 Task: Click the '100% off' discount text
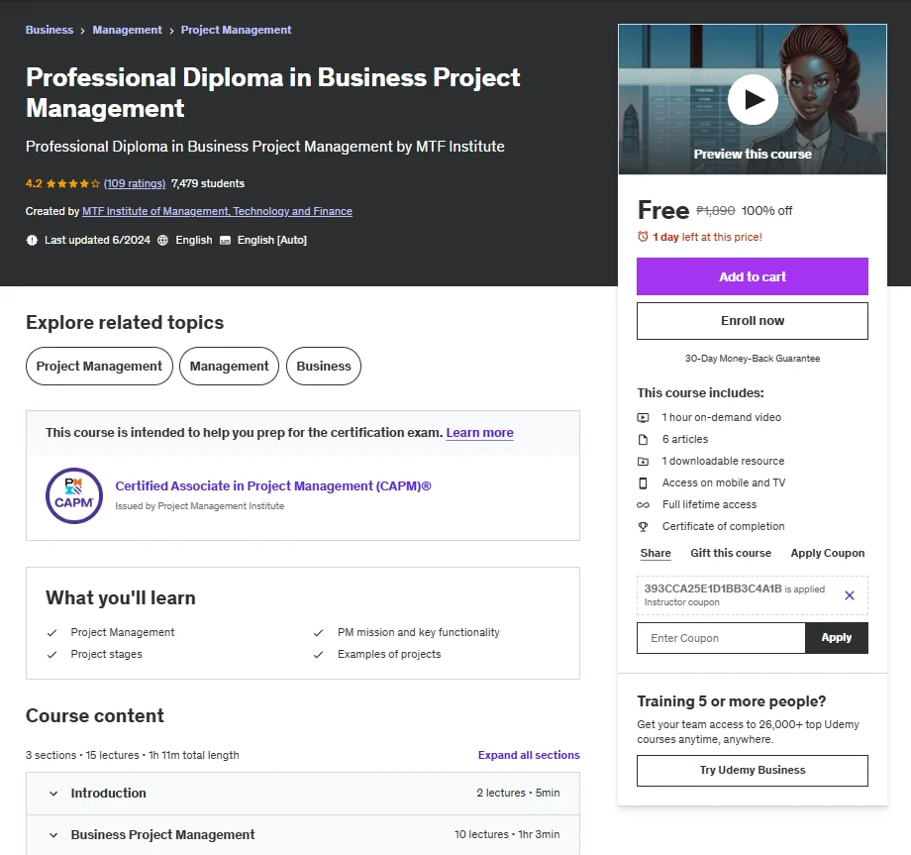tap(766, 211)
